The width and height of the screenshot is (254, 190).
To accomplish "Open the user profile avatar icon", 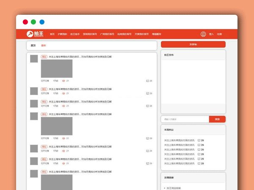I will (203, 34).
